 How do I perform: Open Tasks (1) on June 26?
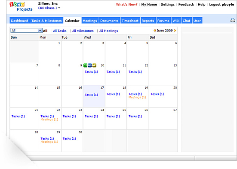135,116
